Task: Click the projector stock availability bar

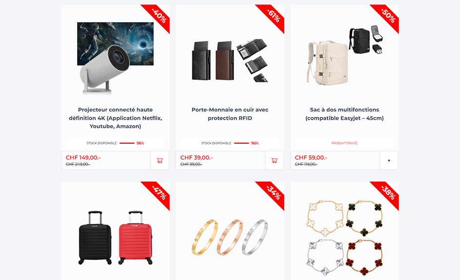Action: click(x=115, y=143)
